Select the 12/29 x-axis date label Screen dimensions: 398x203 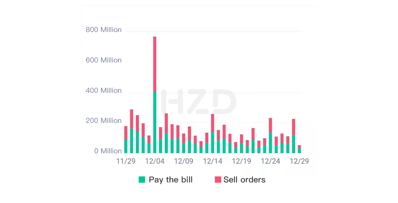pyautogui.click(x=299, y=161)
